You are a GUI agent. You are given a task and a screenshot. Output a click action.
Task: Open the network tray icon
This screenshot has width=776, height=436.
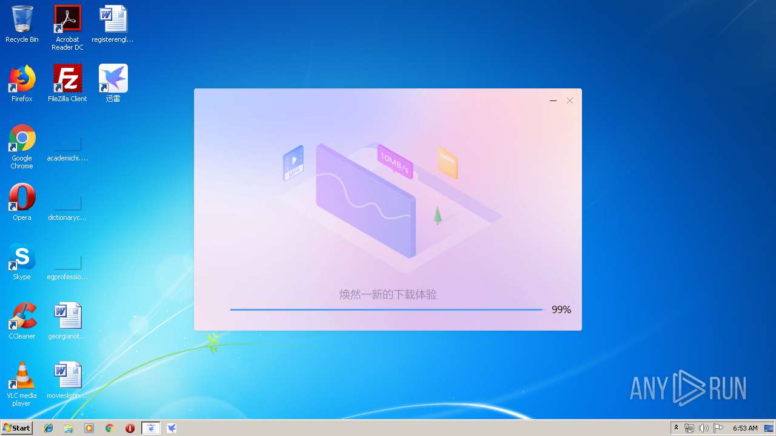point(689,428)
